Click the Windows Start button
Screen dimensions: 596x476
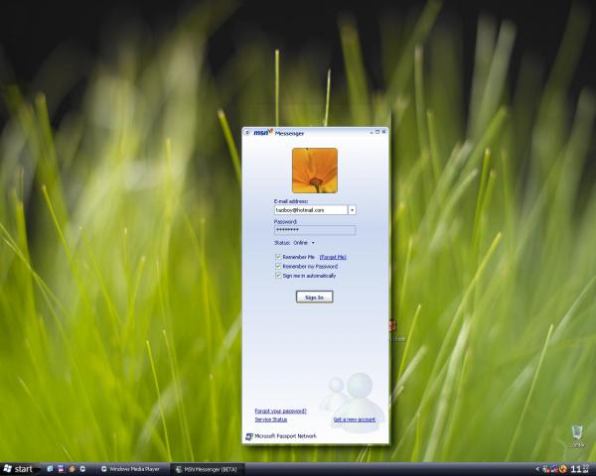tap(19, 468)
